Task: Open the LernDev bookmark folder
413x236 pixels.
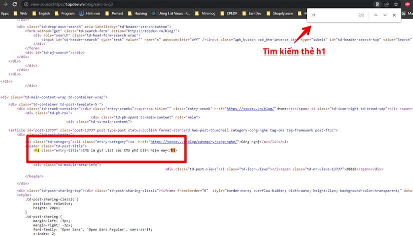Action: click(252, 13)
